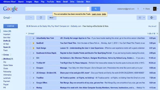Refresh the inbox with the reload icon

[x=41, y=18]
